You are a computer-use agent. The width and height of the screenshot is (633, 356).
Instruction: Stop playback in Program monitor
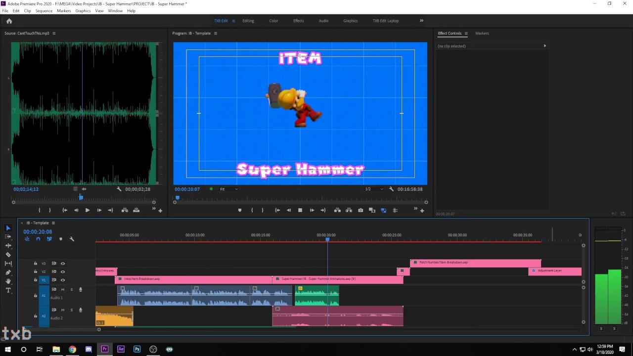click(x=300, y=210)
